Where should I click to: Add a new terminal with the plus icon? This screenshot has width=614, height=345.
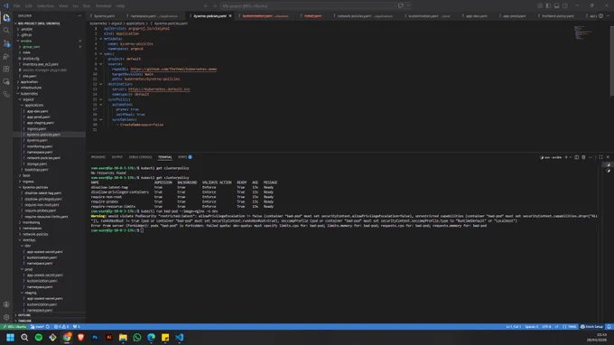[x=565, y=157]
